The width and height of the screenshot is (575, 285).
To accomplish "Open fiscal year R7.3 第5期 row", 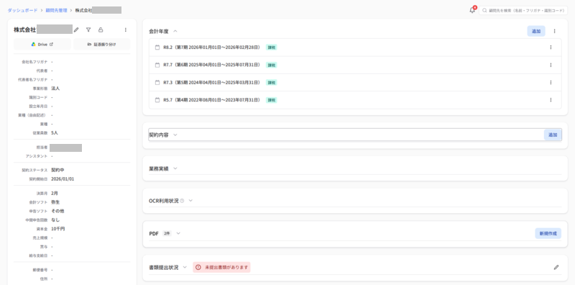I will 355,82.
